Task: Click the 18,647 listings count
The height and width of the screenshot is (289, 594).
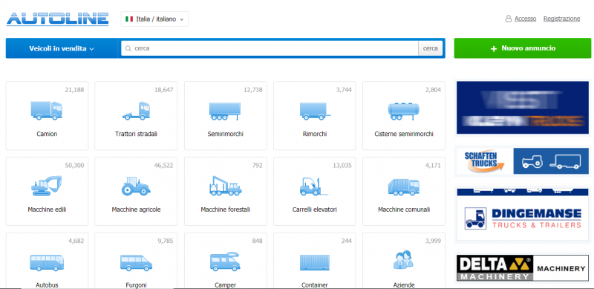Action: click(x=163, y=90)
